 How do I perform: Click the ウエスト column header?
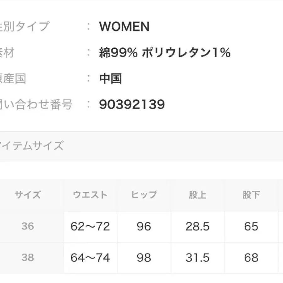point(90,195)
